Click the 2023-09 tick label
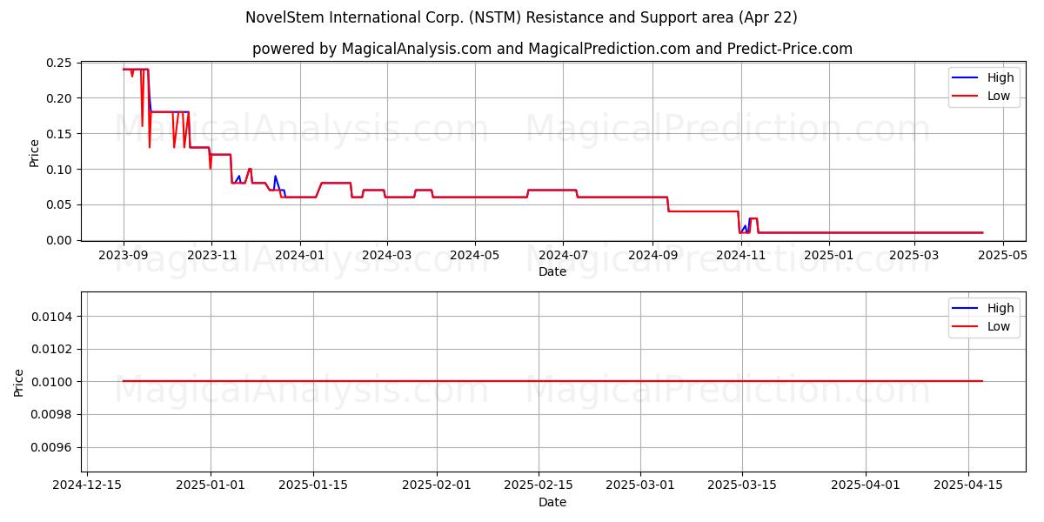Screen dimensions: 1044x522 (x=124, y=255)
